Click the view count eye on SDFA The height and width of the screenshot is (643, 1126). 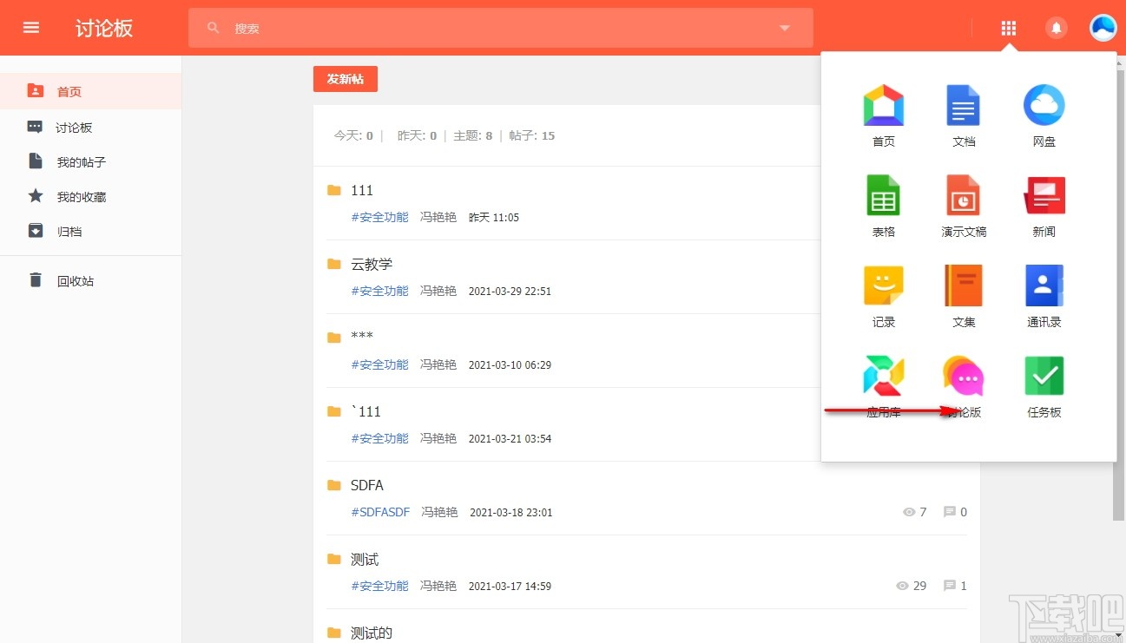point(909,512)
